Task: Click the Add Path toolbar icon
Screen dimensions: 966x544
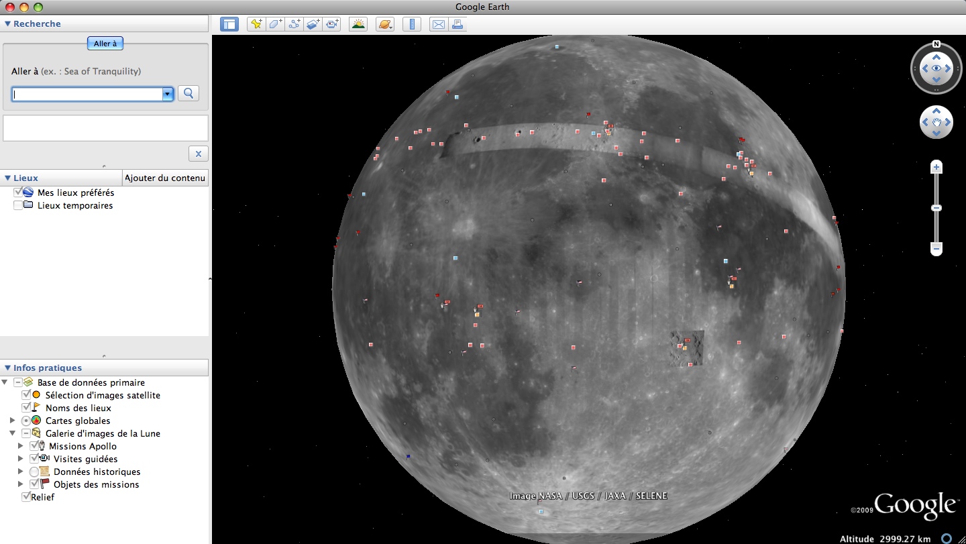Action: pyautogui.click(x=294, y=24)
